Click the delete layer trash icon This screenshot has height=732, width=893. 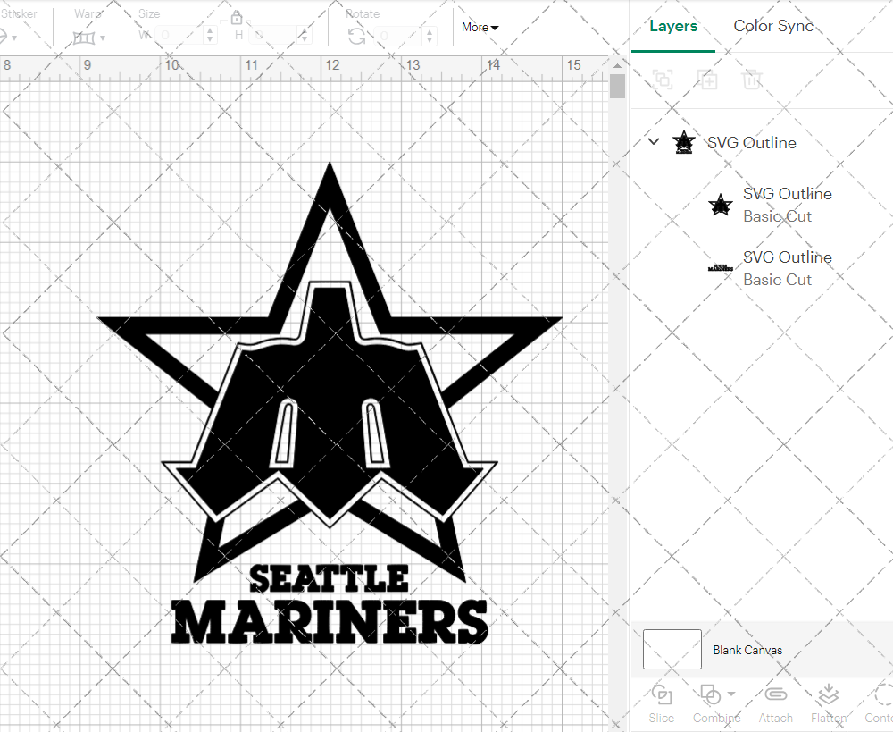(752, 80)
